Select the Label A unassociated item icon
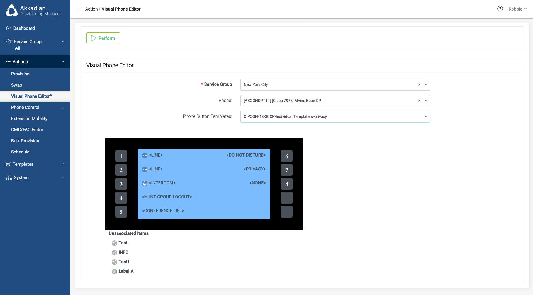 tap(115, 272)
